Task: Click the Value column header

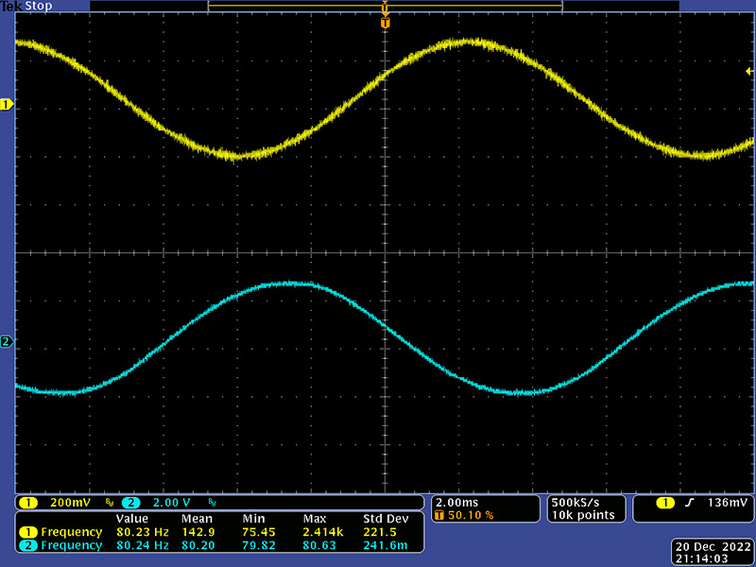Action: tap(132, 519)
